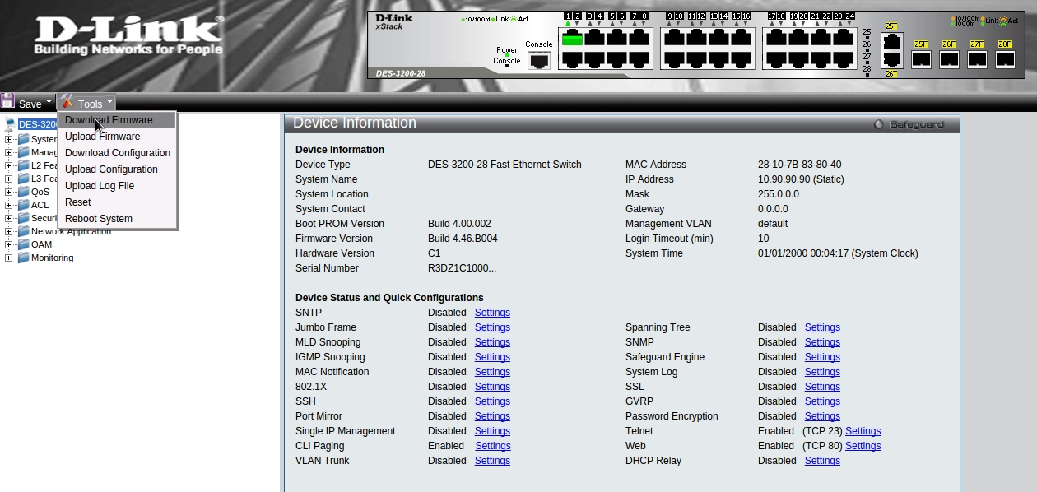Click the QoS folder icon
This screenshot has width=1037, height=492.
[x=23, y=192]
